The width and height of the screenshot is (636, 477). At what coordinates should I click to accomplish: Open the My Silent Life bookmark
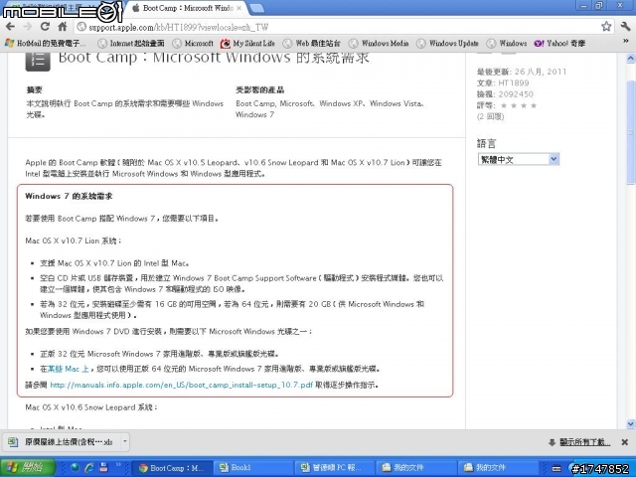coord(247,43)
